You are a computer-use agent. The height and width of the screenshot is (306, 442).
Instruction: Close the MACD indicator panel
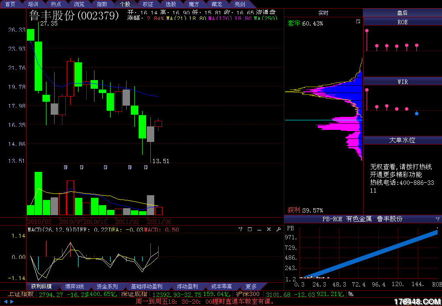[x=269, y=229]
